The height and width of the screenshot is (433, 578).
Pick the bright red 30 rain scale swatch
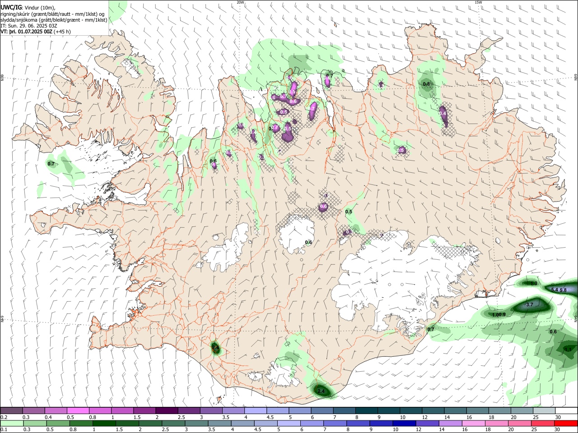point(565,423)
